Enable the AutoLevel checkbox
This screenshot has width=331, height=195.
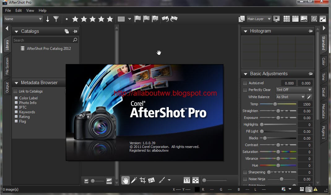point(245,83)
